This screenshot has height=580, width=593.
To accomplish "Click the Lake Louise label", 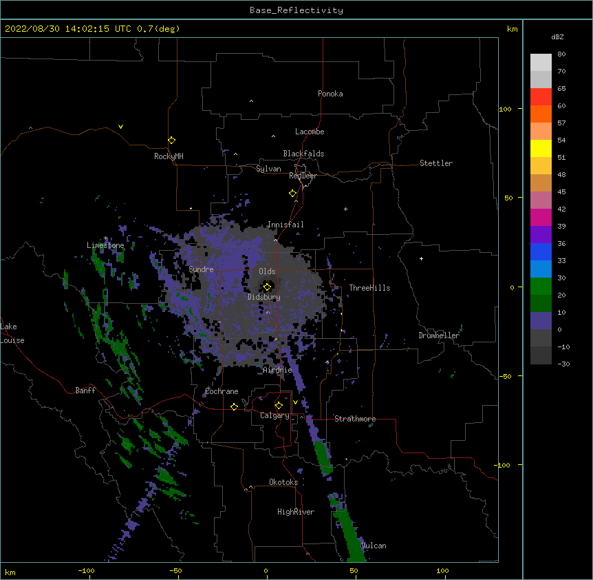I will pos(12,333).
